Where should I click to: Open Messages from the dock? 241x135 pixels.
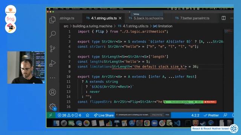coord(79,123)
